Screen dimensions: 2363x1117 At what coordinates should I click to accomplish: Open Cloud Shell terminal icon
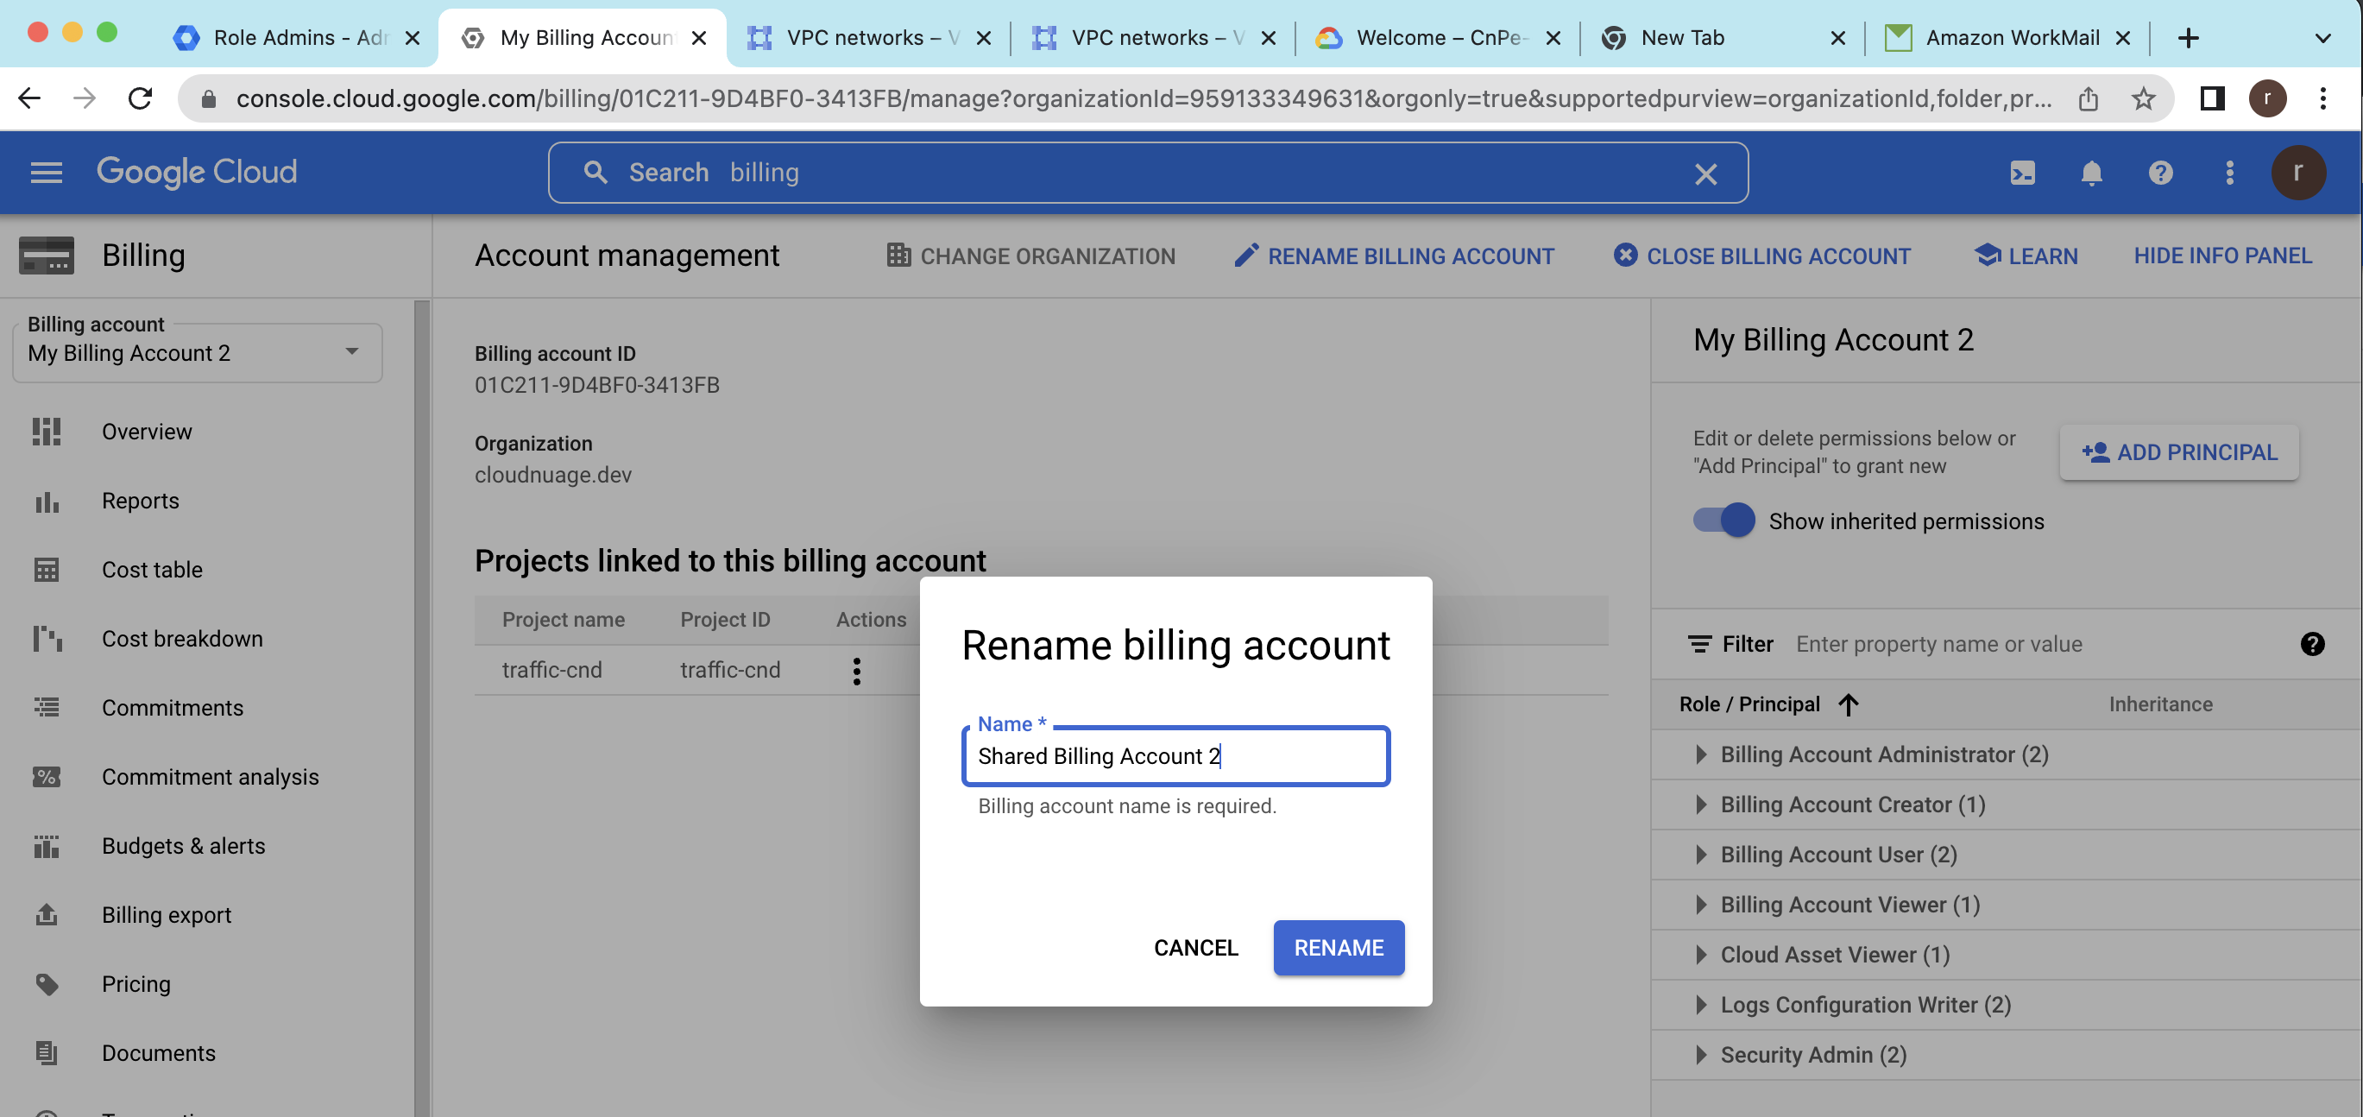click(x=2022, y=173)
